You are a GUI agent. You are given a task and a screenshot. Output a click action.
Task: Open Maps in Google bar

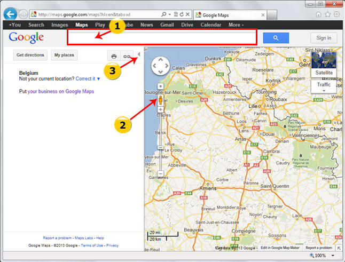tap(82, 25)
